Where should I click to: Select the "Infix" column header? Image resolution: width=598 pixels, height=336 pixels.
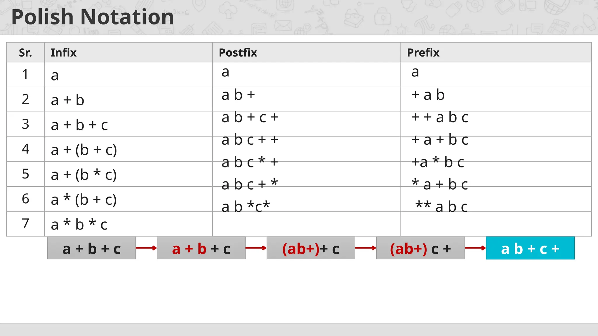pos(63,52)
